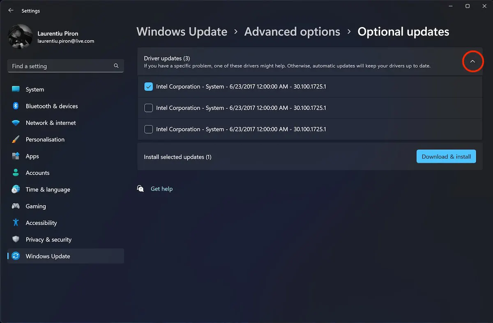This screenshot has height=323, width=493.
Task: Open the Get help link
Action: click(x=161, y=189)
